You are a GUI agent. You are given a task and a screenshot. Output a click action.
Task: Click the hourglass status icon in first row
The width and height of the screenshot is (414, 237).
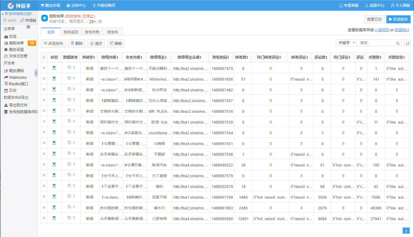(54, 68)
